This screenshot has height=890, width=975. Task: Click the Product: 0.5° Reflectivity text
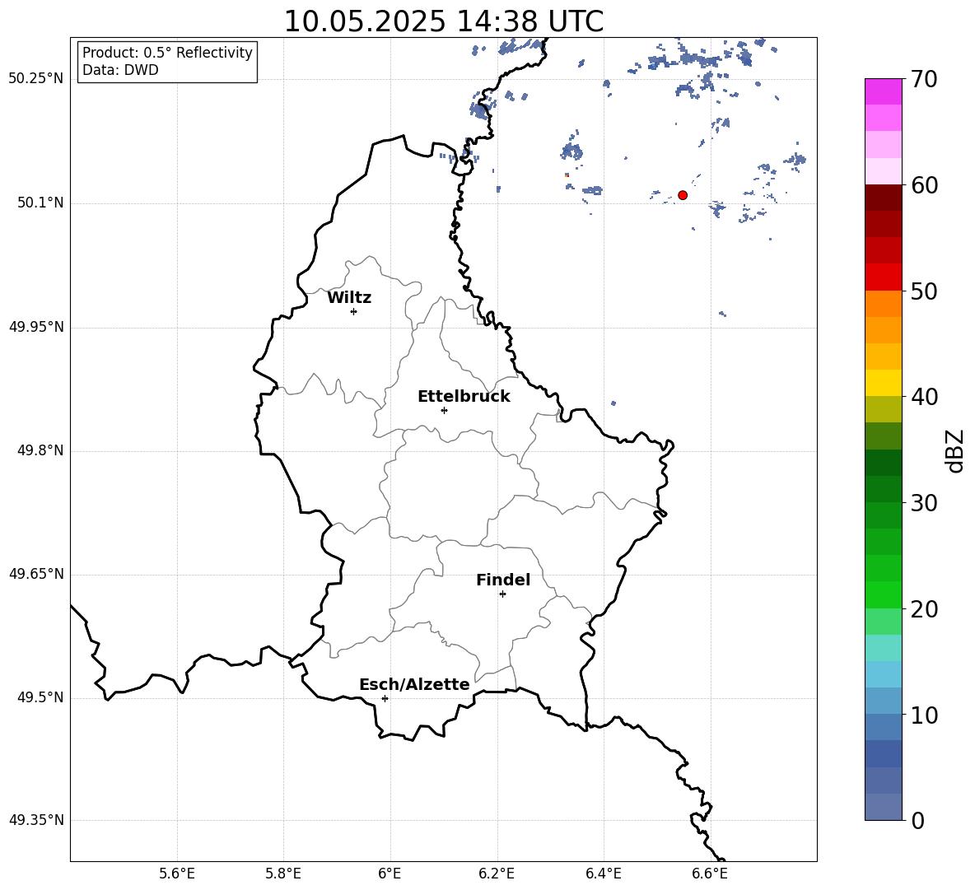[x=167, y=53]
